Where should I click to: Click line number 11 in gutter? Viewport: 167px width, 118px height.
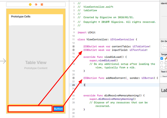point(73,39)
